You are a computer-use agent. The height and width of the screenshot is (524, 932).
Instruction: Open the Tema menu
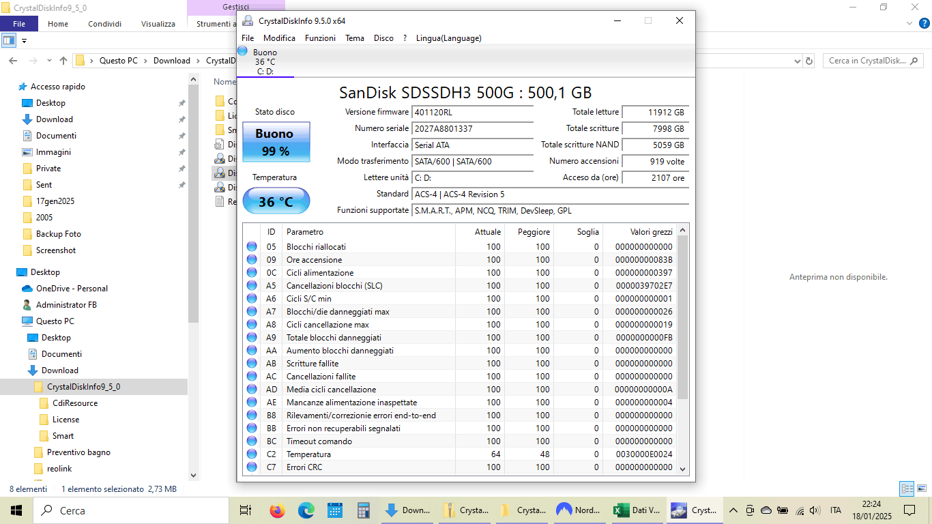pyautogui.click(x=355, y=38)
